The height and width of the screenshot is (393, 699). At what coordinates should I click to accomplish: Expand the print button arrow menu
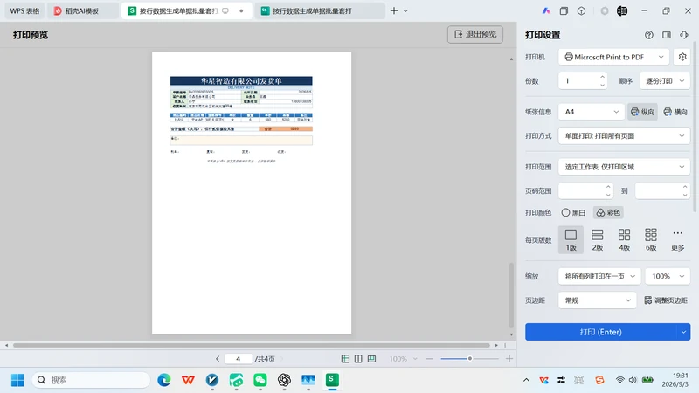click(683, 332)
